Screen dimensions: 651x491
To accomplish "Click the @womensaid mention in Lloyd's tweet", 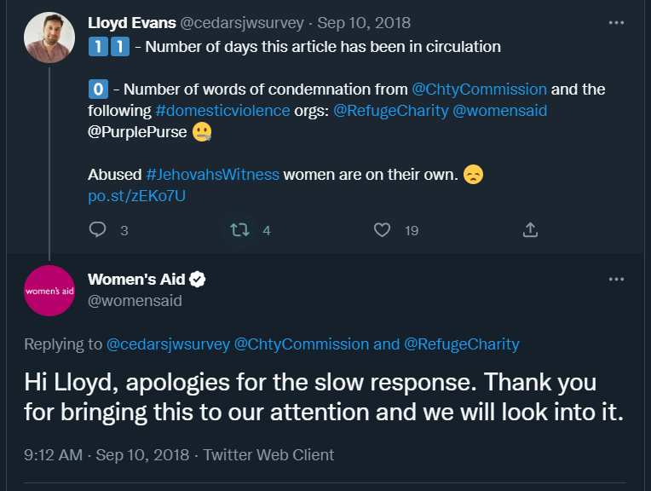I will point(500,111).
